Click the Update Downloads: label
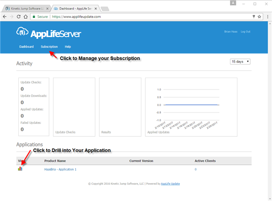 [x=34, y=96]
